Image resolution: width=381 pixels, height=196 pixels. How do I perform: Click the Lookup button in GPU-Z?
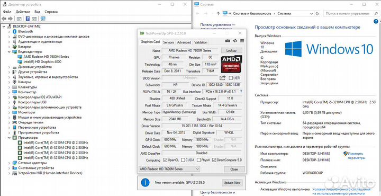point(232,50)
